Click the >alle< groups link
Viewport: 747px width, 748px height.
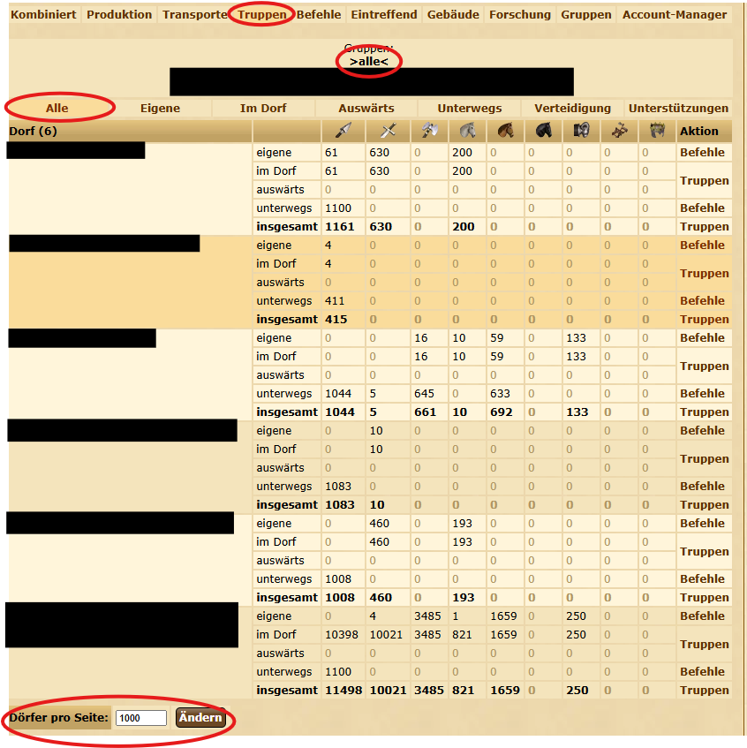368,63
